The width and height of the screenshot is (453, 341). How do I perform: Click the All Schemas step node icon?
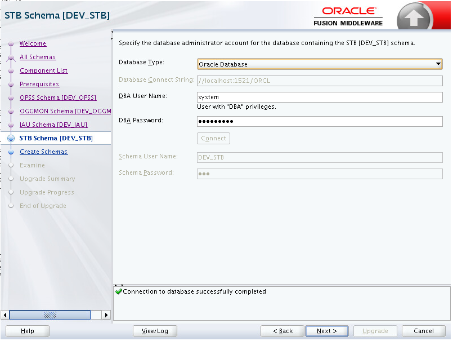[x=11, y=57]
